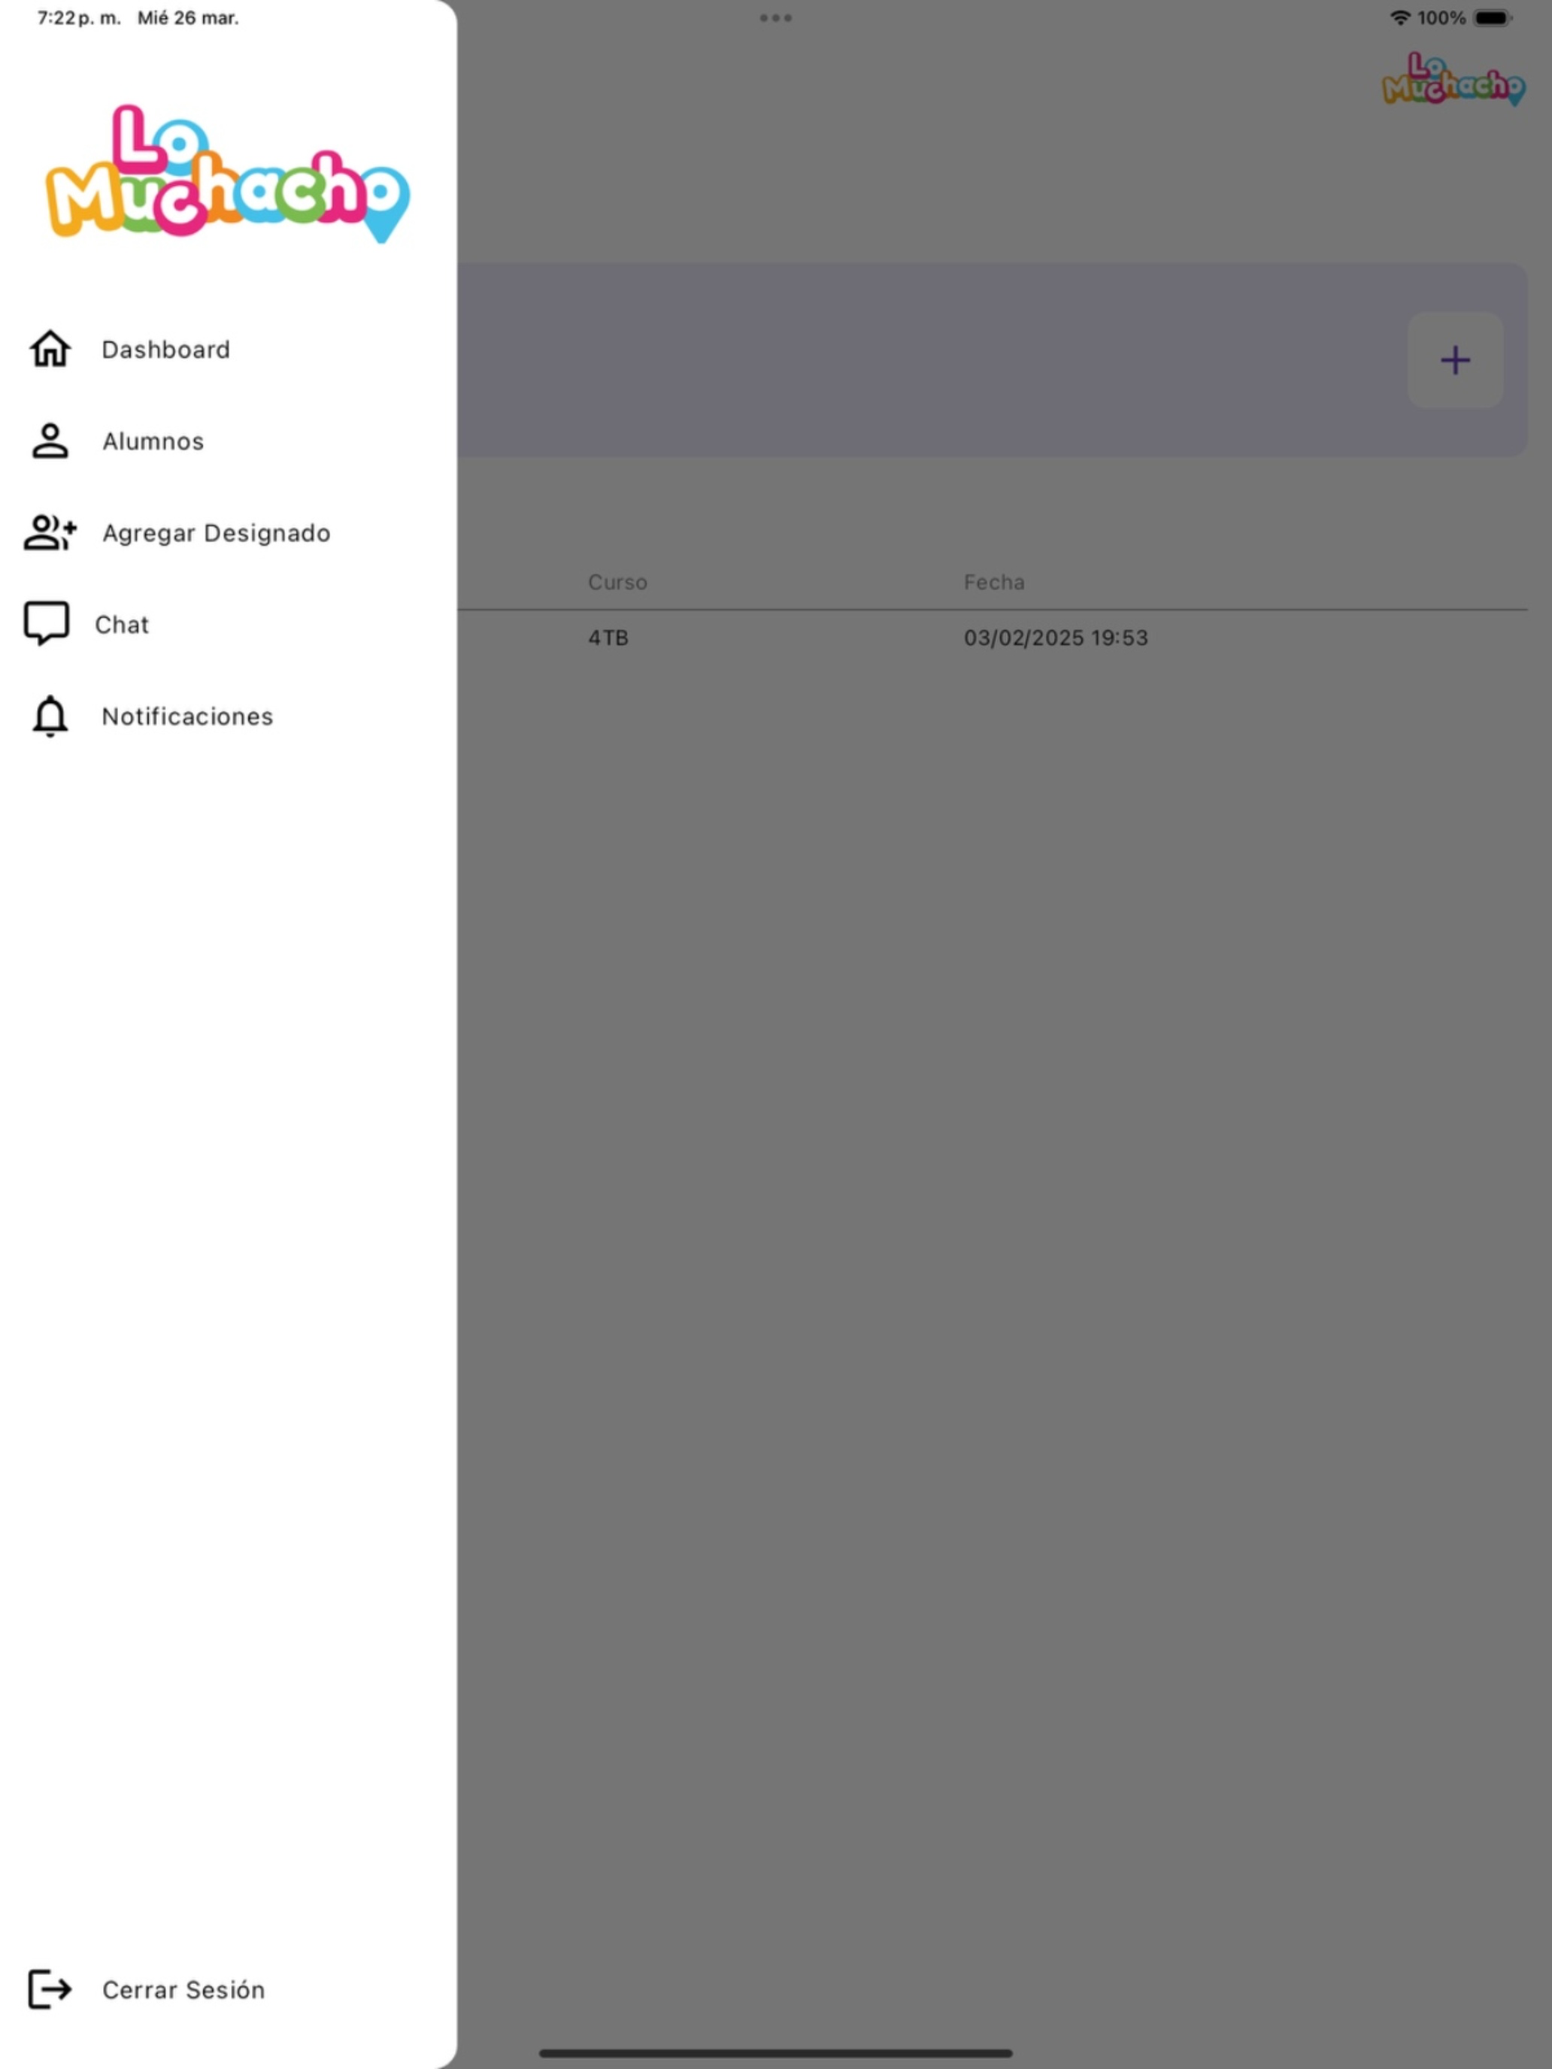Tap the plus add button
This screenshot has height=2069, width=1552.
pyautogui.click(x=1455, y=360)
